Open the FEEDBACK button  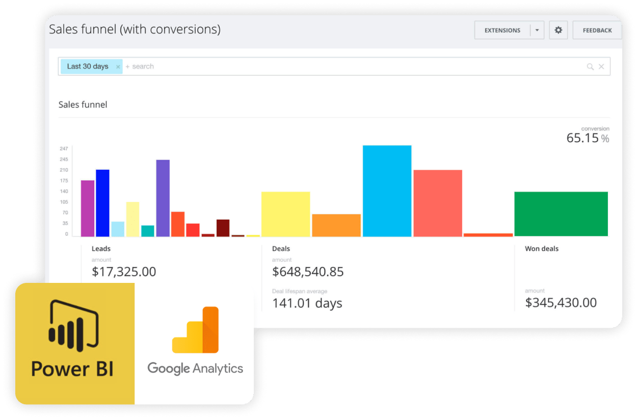pos(597,30)
